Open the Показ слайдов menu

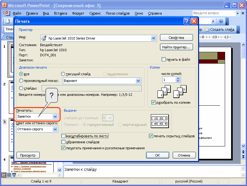coord(118,13)
